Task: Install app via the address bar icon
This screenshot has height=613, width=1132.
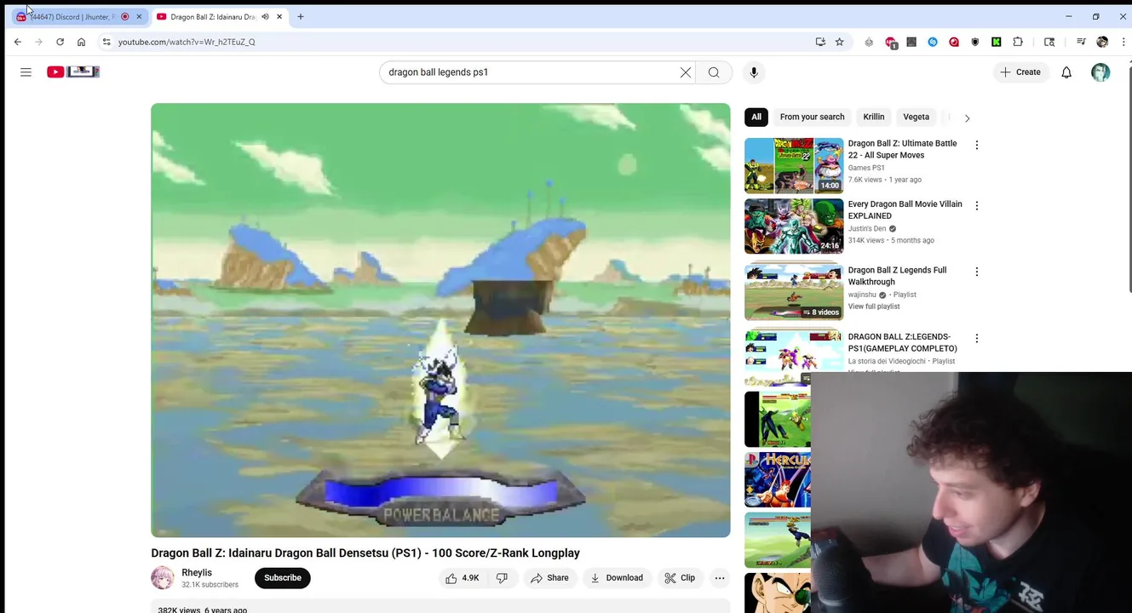Action: tap(820, 42)
